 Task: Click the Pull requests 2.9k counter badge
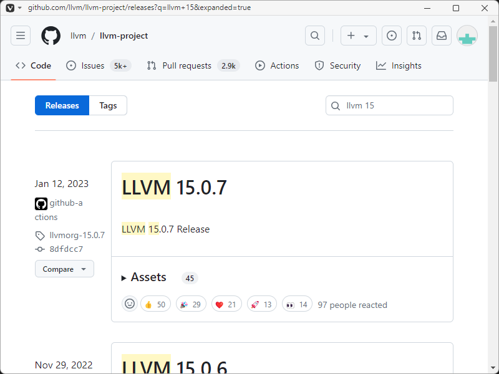click(x=228, y=66)
